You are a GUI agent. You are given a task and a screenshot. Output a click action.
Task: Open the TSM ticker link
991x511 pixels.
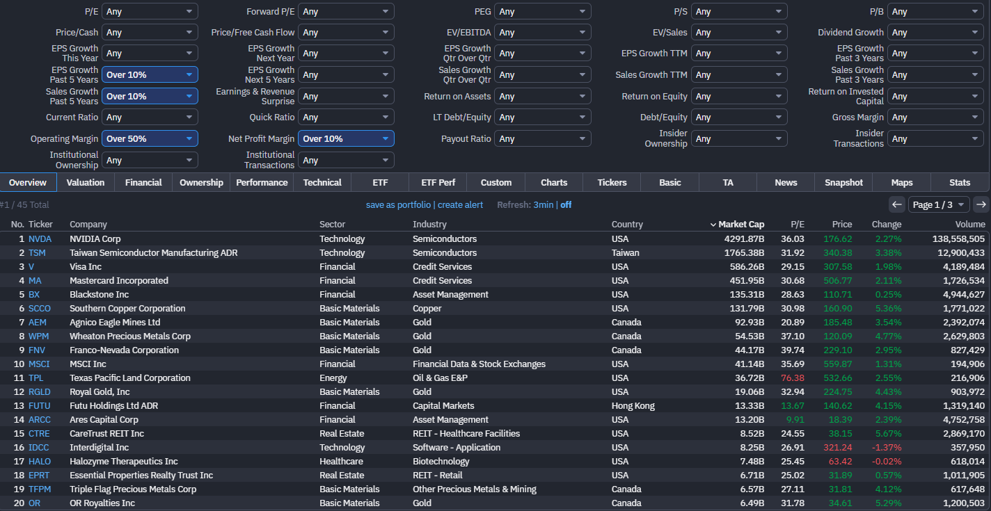[x=38, y=253]
